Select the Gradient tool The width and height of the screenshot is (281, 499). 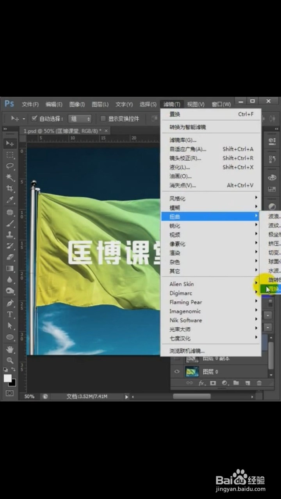click(10, 269)
